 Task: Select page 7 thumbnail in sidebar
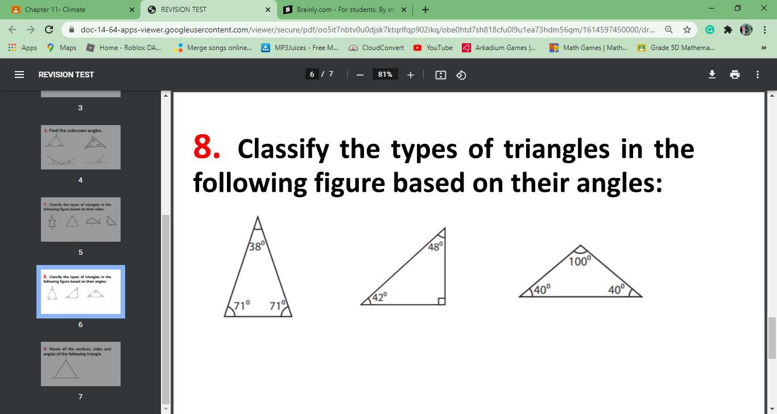(x=81, y=364)
